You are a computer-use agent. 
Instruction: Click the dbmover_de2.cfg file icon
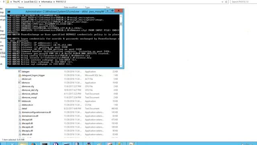(x=20, y=90)
